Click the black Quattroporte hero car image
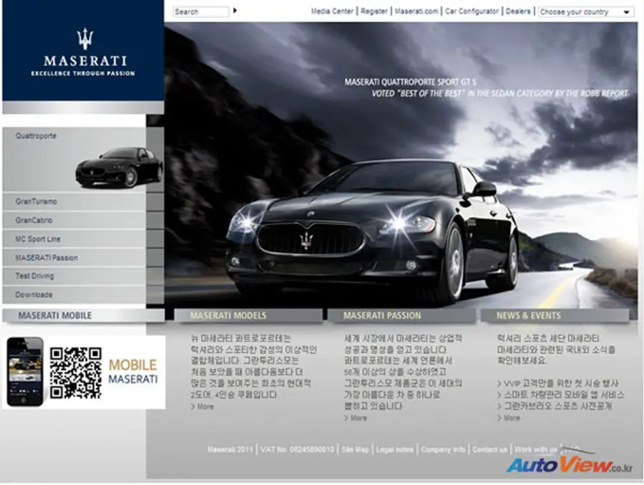 [x=373, y=231]
